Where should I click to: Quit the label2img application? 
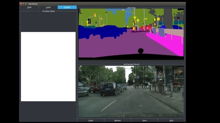pos(171,121)
